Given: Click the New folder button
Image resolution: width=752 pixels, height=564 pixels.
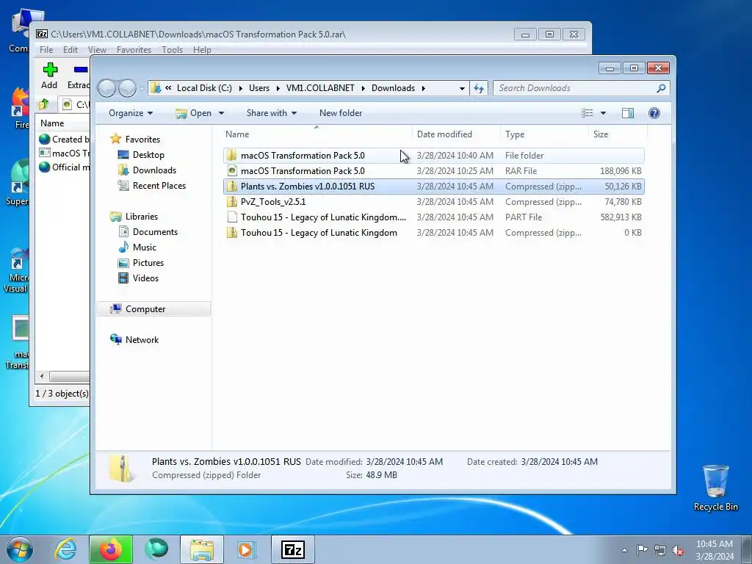Looking at the screenshot, I should pos(341,113).
